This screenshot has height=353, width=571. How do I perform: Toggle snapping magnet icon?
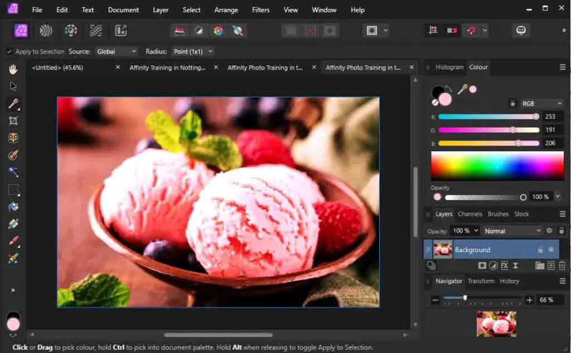click(x=471, y=31)
